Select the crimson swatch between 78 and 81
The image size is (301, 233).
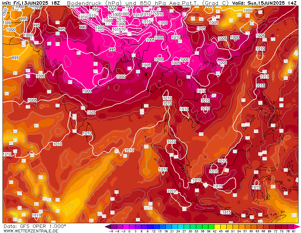291,226
